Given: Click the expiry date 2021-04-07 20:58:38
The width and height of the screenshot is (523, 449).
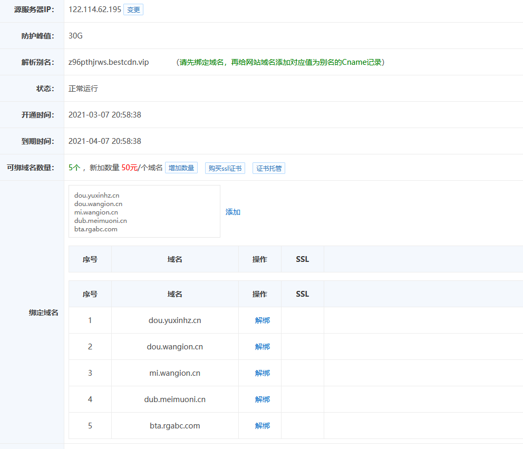Looking at the screenshot, I should [x=106, y=141].
